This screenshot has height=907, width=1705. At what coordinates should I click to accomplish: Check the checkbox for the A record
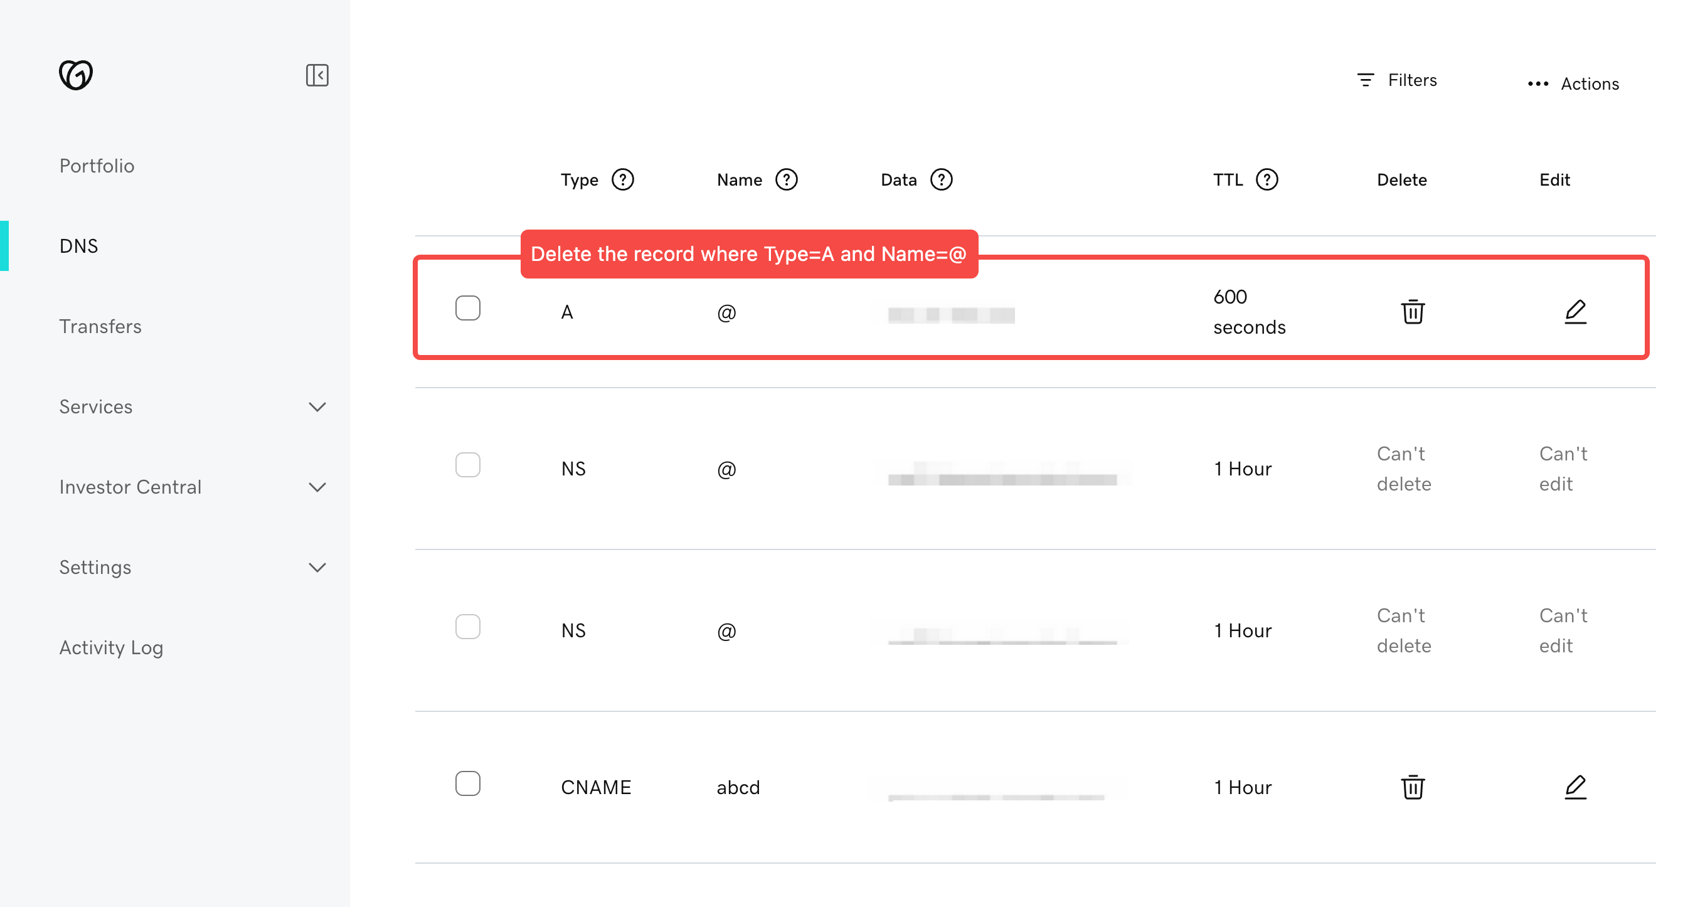point(467,308)
